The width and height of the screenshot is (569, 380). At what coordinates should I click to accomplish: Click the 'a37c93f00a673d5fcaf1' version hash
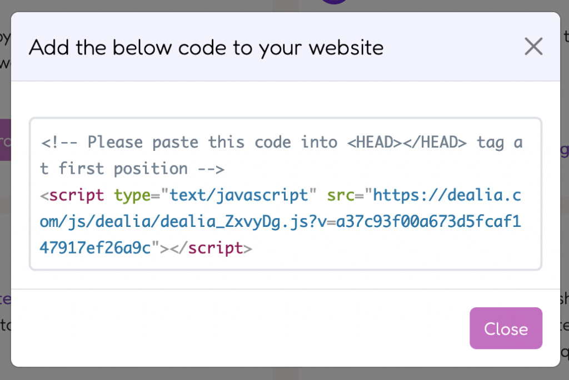click(x=429, y=222)
